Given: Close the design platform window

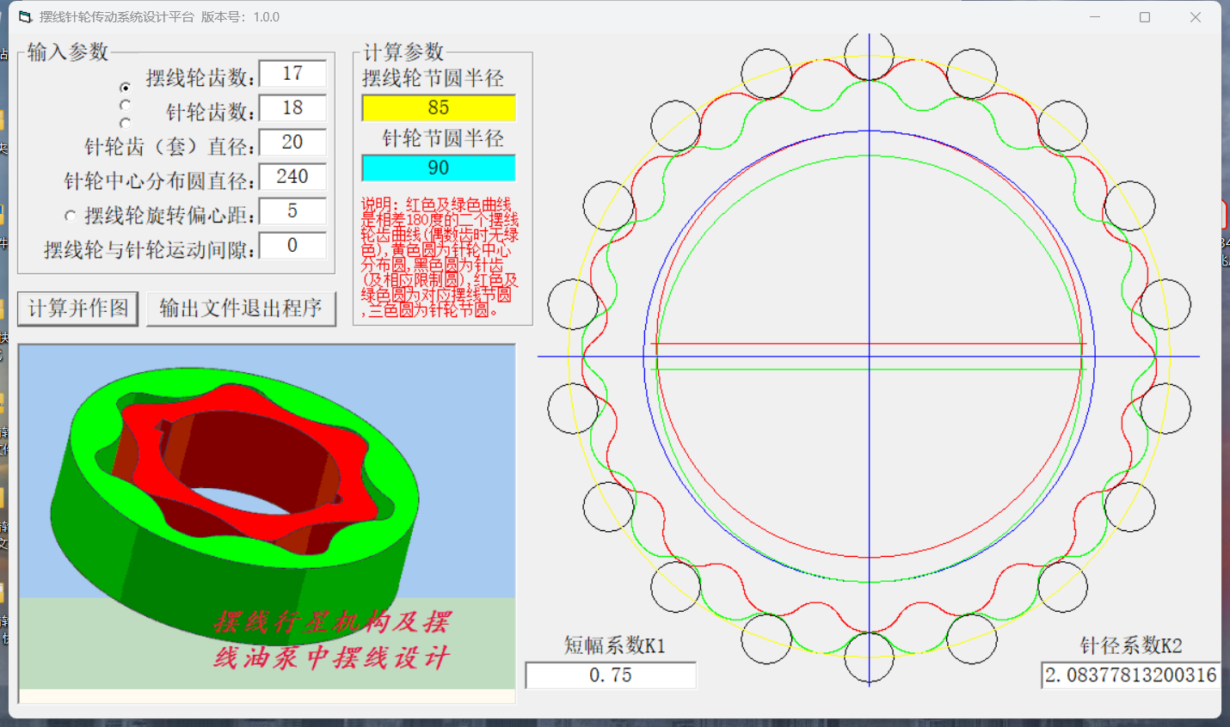Looking at the screenshot, I should point(1196,17).
